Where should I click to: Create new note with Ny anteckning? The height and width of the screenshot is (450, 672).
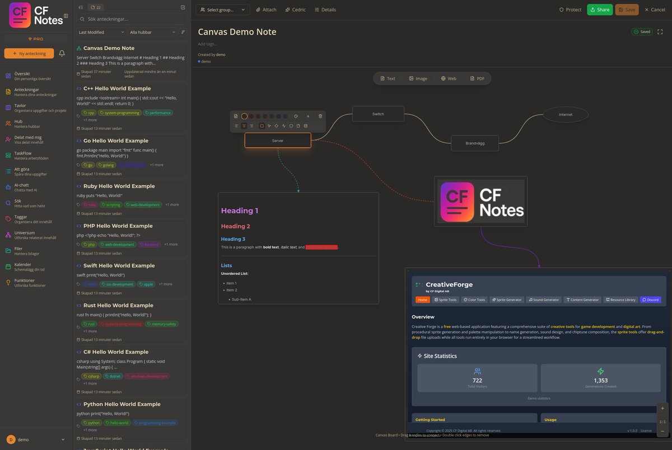(29, 53)
